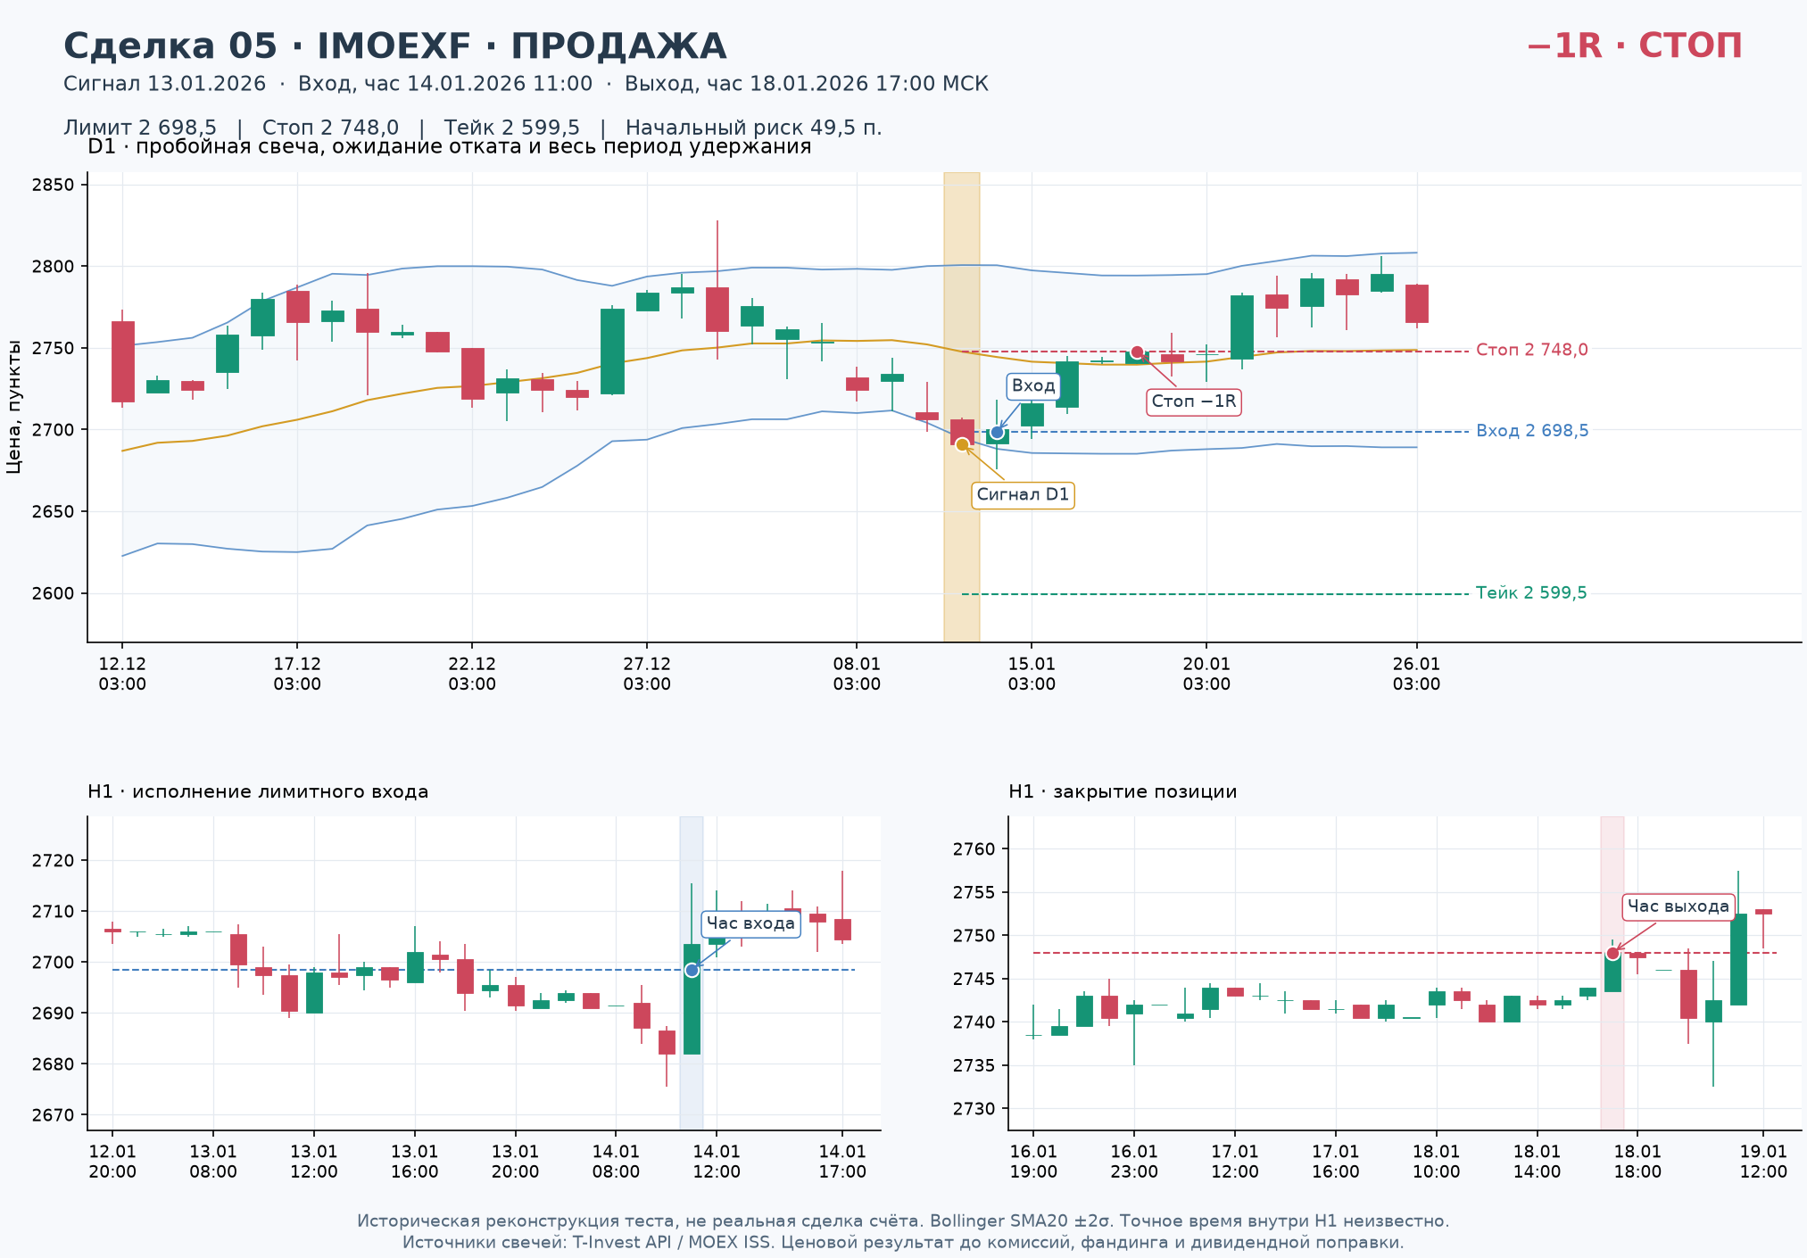This screenshot has width=1807, height=1258.
Task: Click the 'Стоп 2 748,0' line label
Action: pos(1531,350)
